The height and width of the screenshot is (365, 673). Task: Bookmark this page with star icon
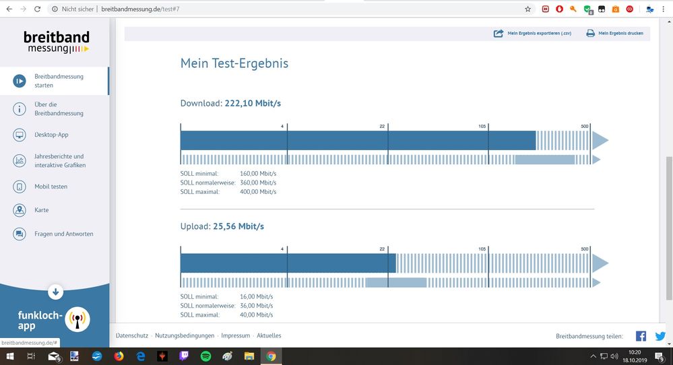[x=528, y=9]
